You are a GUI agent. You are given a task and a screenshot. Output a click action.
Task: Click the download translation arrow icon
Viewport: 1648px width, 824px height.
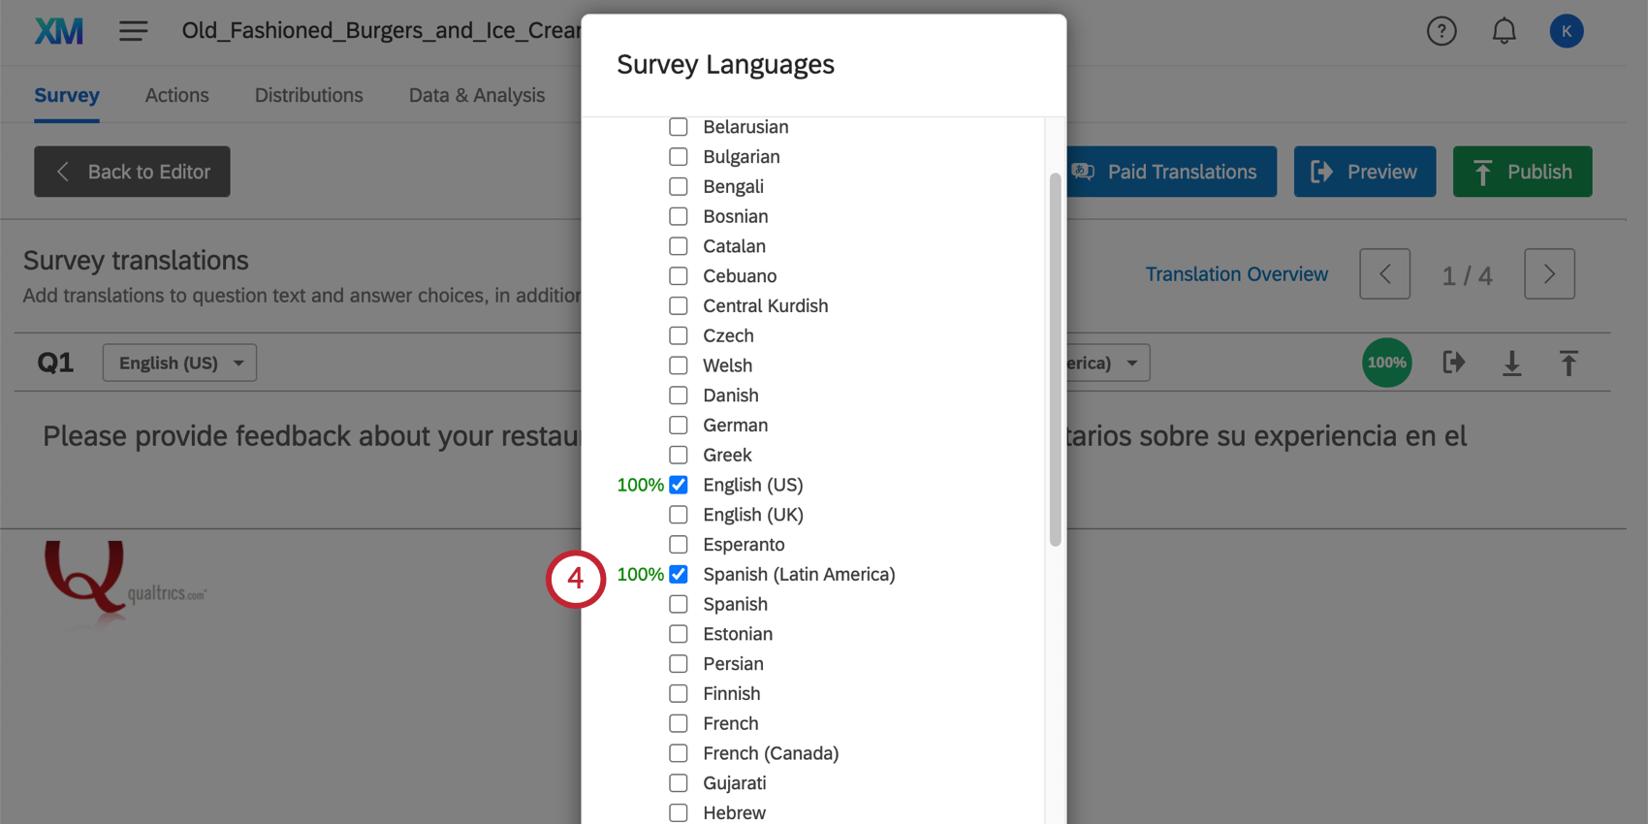pyautogui.click(x=1511, y=363)
